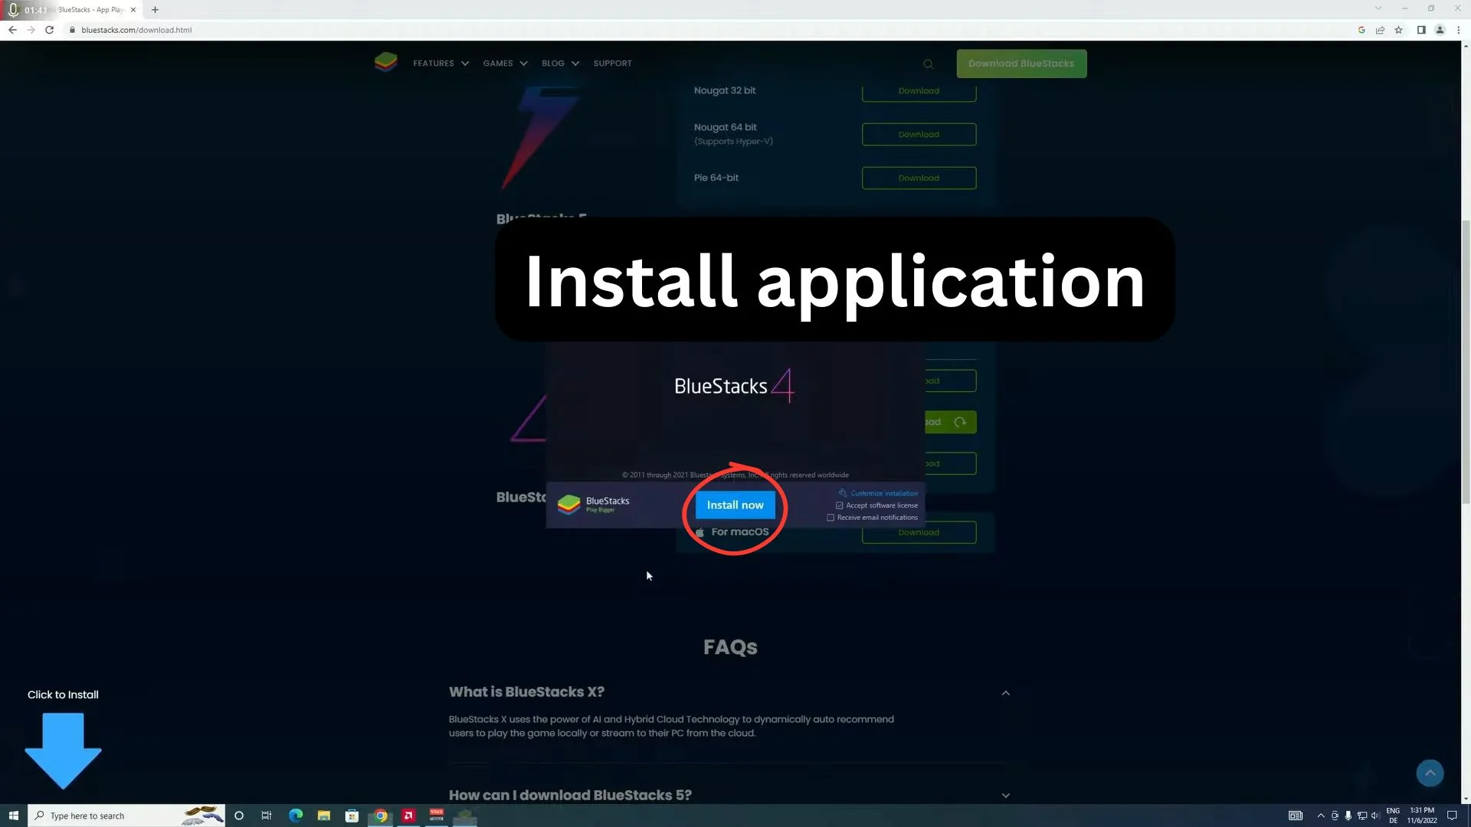This screenshot has height=827, width=1471.
Task: Click the network icon in the system tray
Action: coord(1362,816)
